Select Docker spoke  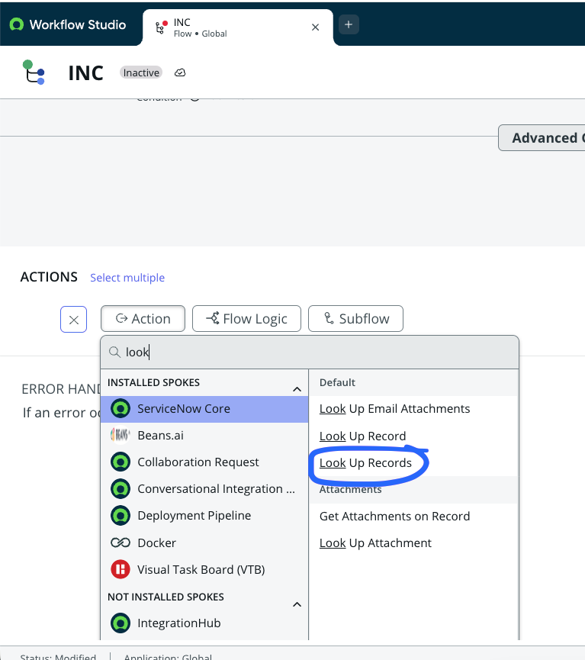(204, 543)
